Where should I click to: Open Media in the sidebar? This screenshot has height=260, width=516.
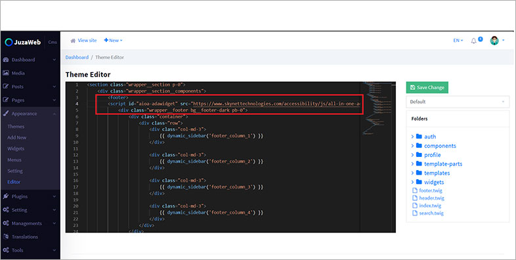(30, 73)
